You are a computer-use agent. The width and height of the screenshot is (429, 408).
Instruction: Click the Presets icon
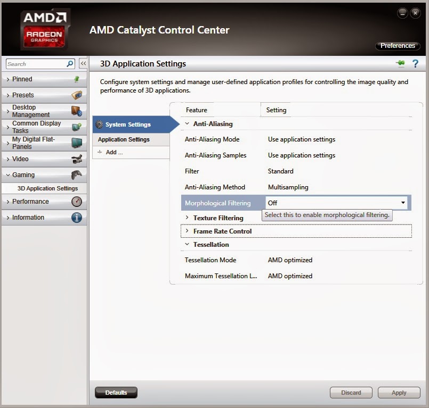tap(77, 95)
